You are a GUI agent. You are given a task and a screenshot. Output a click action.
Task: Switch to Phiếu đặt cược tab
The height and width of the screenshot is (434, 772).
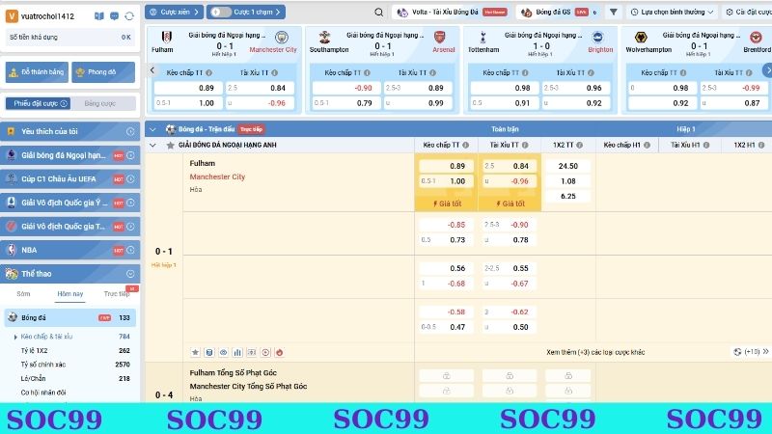39,104
